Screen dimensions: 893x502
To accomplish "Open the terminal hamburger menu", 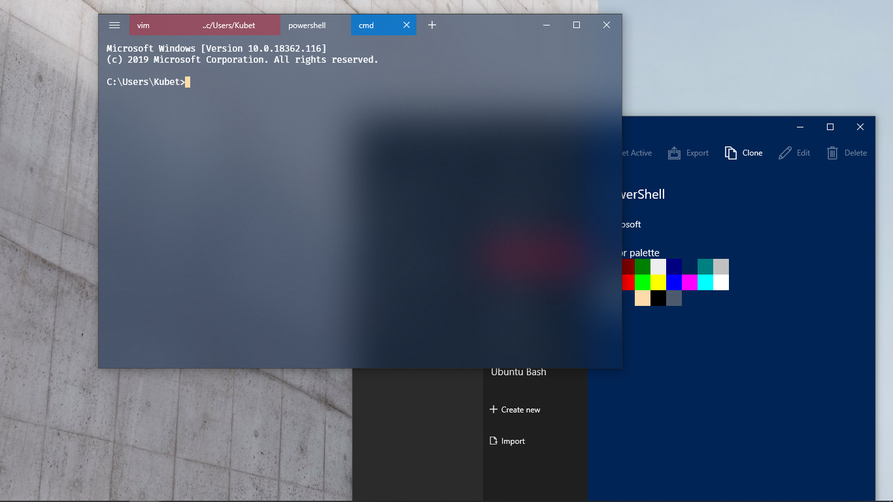I will tap(114, 25).
